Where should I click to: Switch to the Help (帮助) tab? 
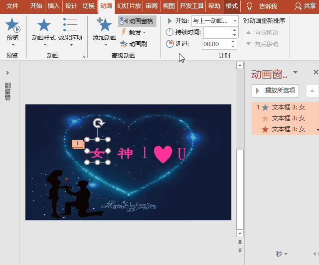click(214, 6)
